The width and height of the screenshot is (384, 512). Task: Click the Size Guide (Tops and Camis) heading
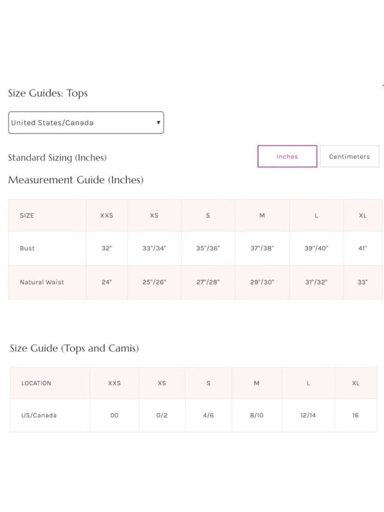pos(74,348)
